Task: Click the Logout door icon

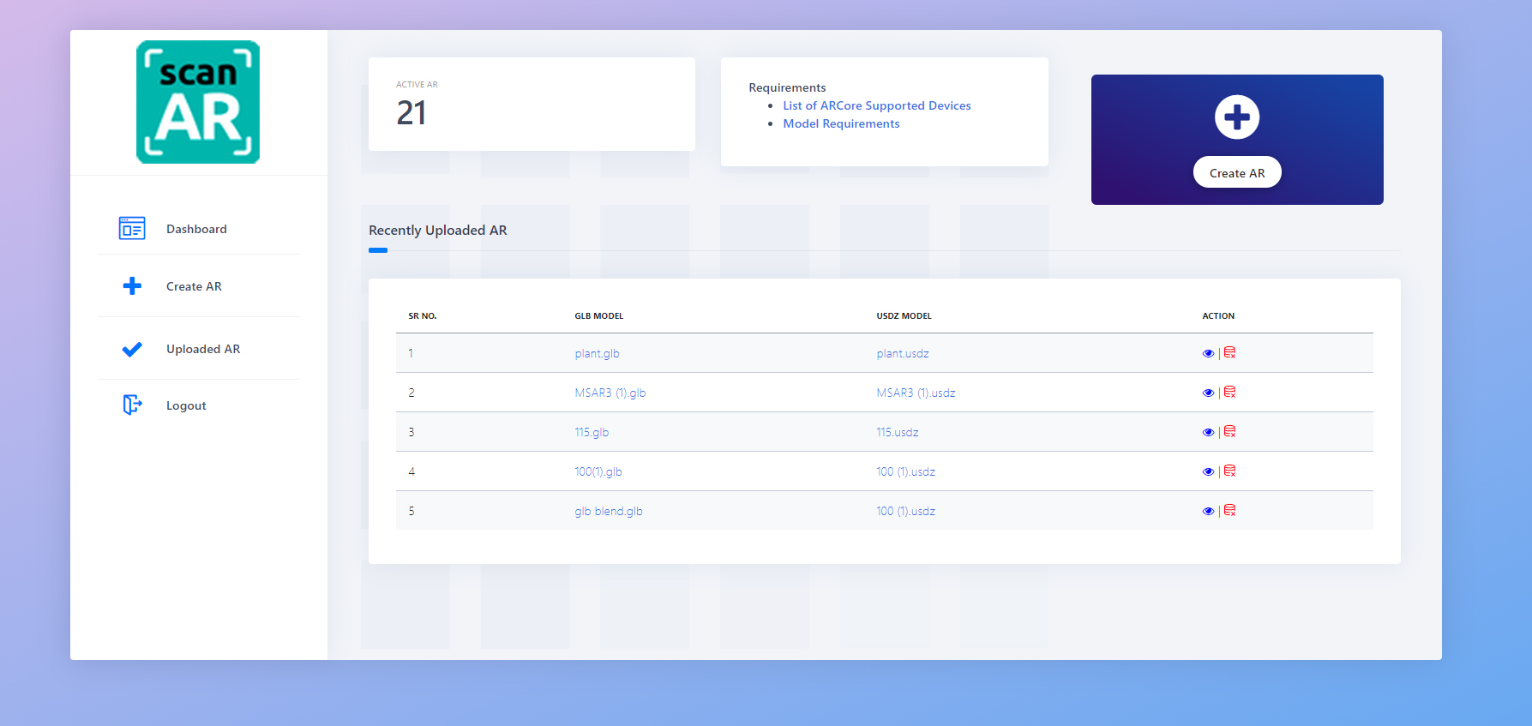Action: [x=132, y=405]
